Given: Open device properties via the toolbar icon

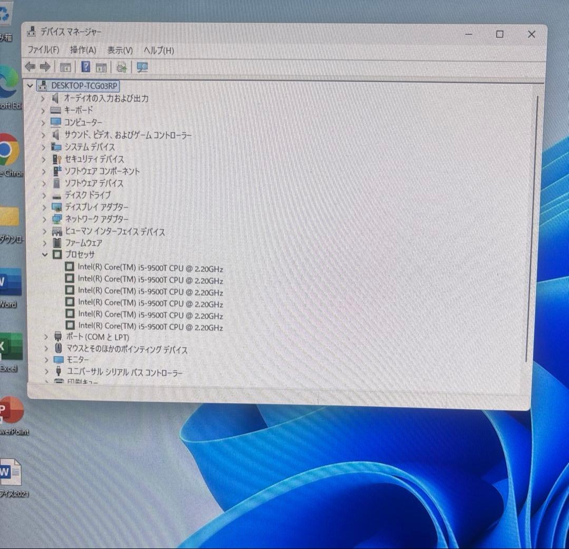Looking at the screenshot, I should tap(101, 66).
